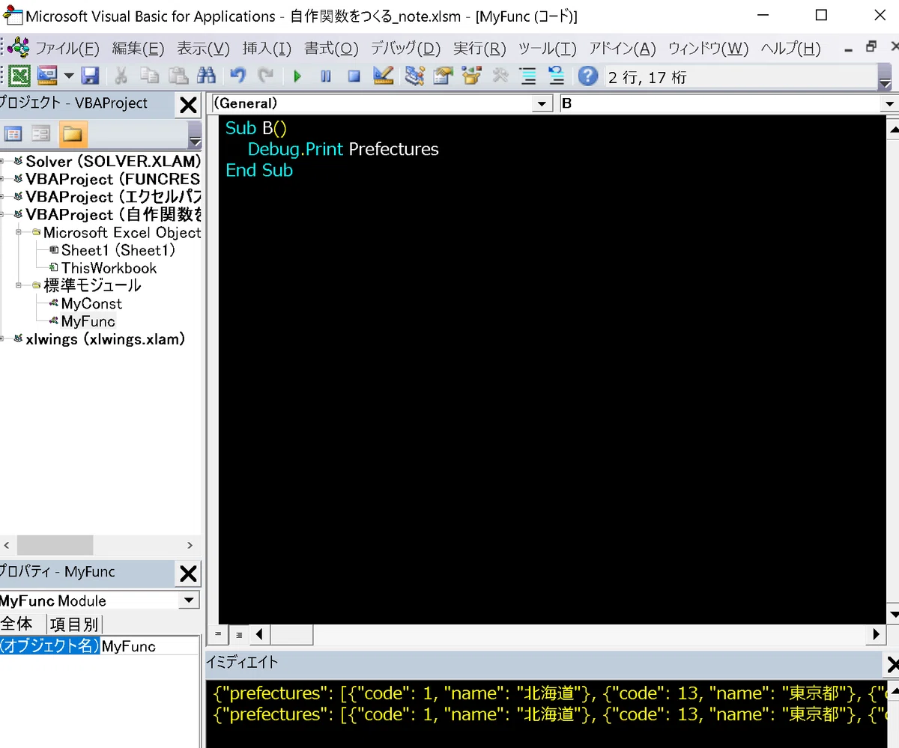Close the プロパティ - MyFunc panel

(x=188, y=574)
